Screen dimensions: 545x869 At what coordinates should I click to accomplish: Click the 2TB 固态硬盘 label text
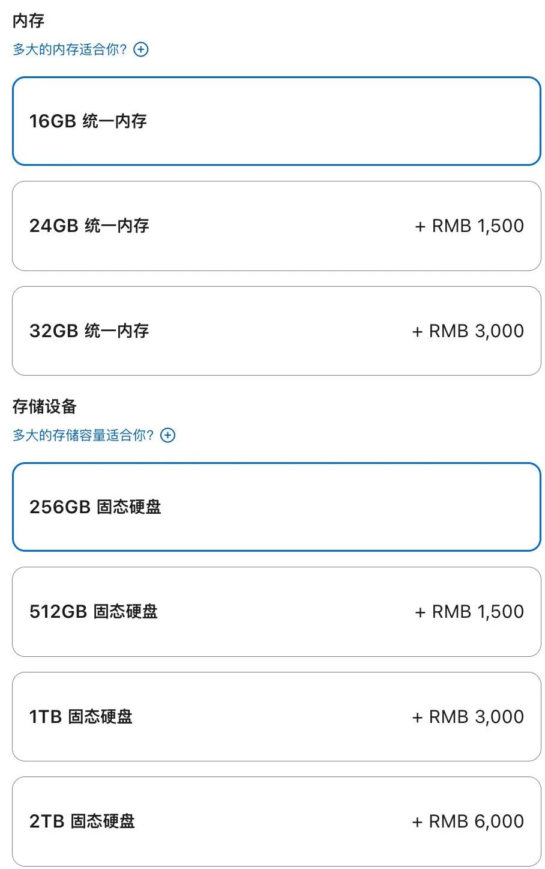[x=82, y=822]
